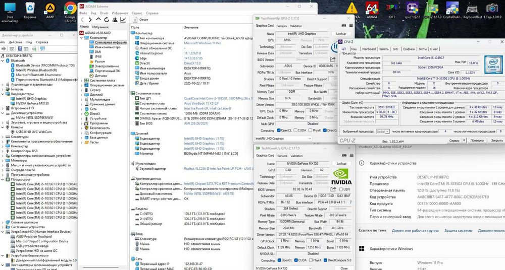Open Домен или рабочая группа link
The height and width of the screenshot is (270, 505).
click(x=415, y=231)
